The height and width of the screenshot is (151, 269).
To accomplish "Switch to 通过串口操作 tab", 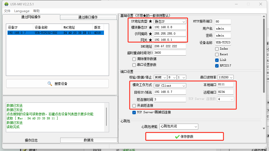I will point(88,17).
